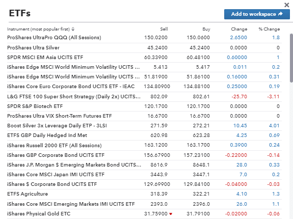293x219 pixels.
Task: Open iShares Core Euro Corporate Bond - IEAC
Action: tap(71, 87)
